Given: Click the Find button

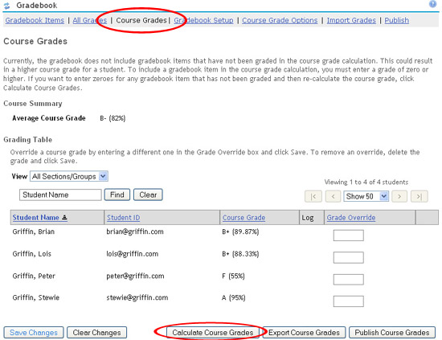Looking at the screenshot, I should (117, 195).
